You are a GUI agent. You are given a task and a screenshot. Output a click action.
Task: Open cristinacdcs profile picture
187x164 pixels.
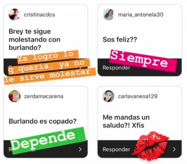click(14, 15)
